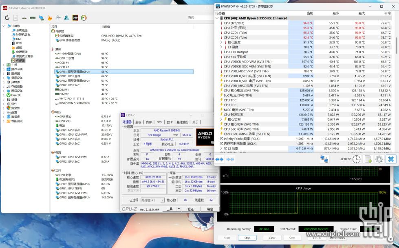Expand 核心功率 row in HWiNFO
This screenshot has height=248, width=399.
click(221, 119)
